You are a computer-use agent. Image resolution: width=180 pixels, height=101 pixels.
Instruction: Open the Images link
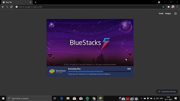(168, 13)
